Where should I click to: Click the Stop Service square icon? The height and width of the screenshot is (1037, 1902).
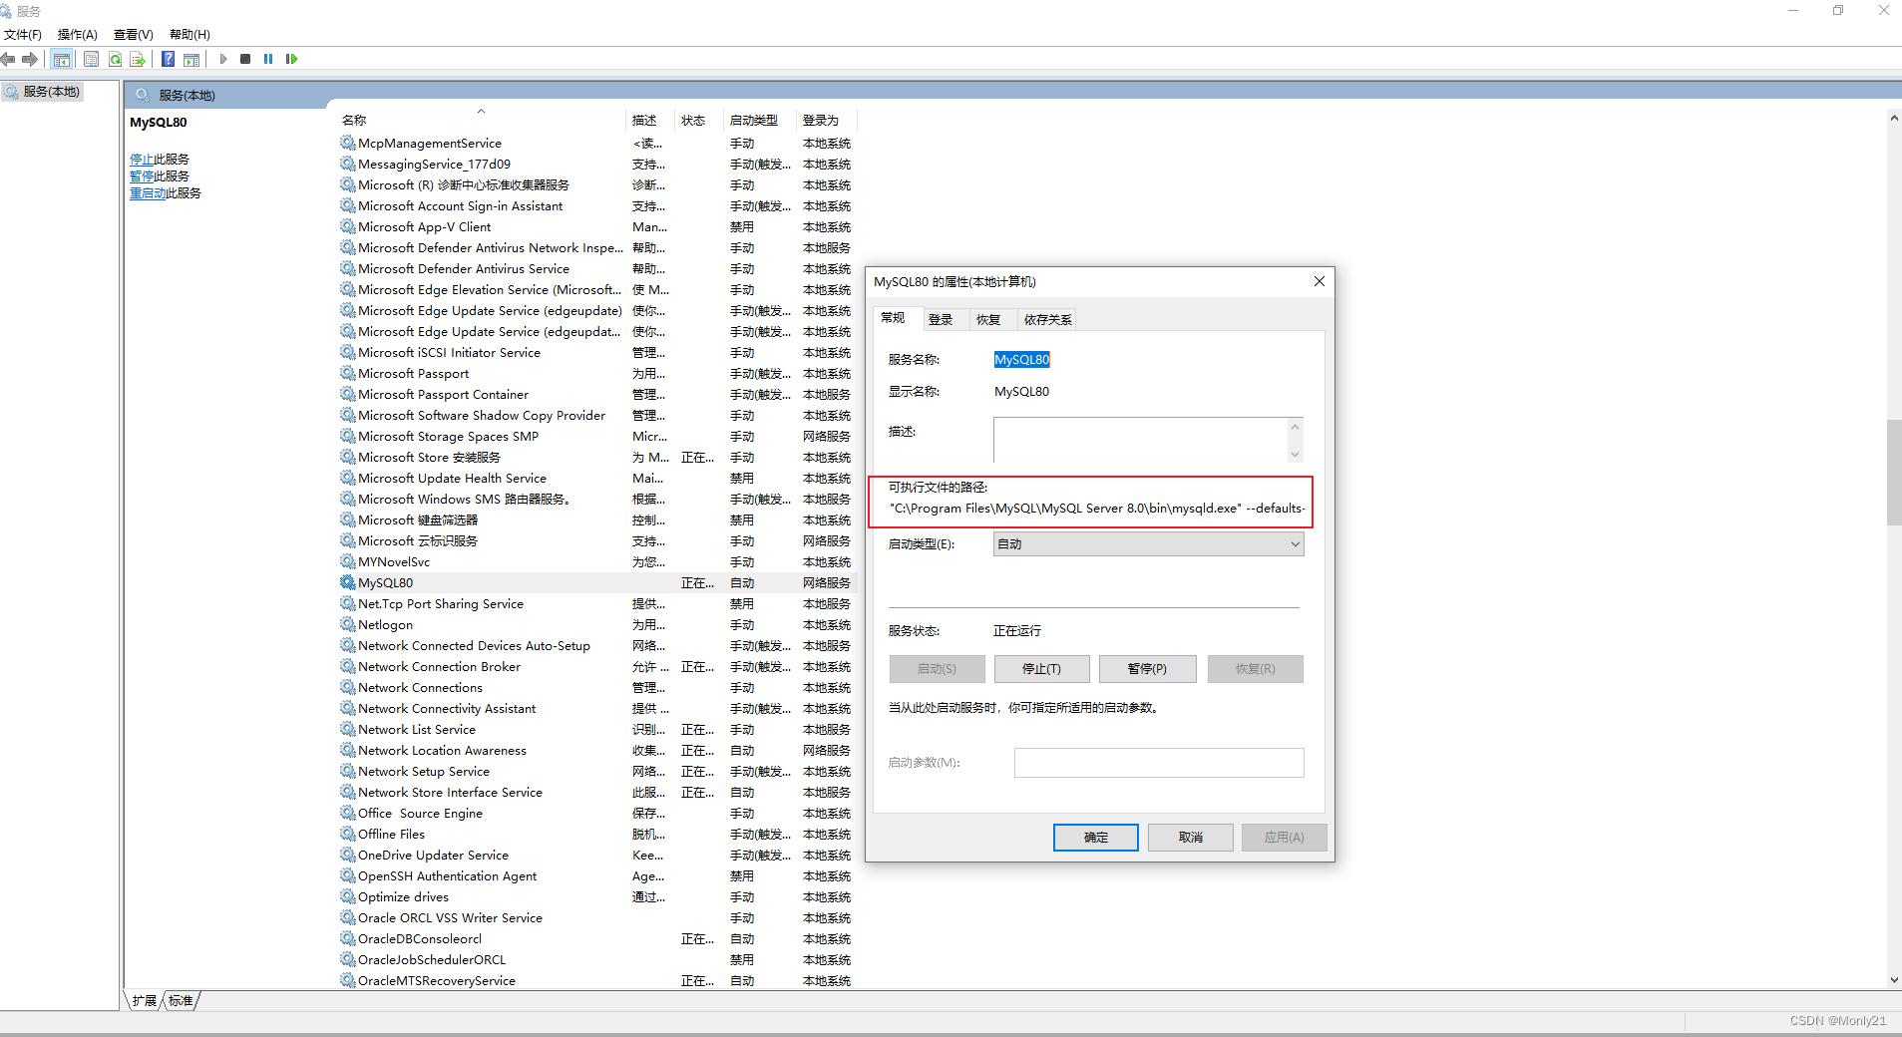(245, 59)
